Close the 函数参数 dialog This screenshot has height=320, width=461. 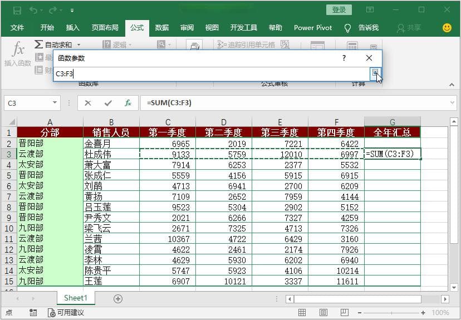[x=369, y=58]
